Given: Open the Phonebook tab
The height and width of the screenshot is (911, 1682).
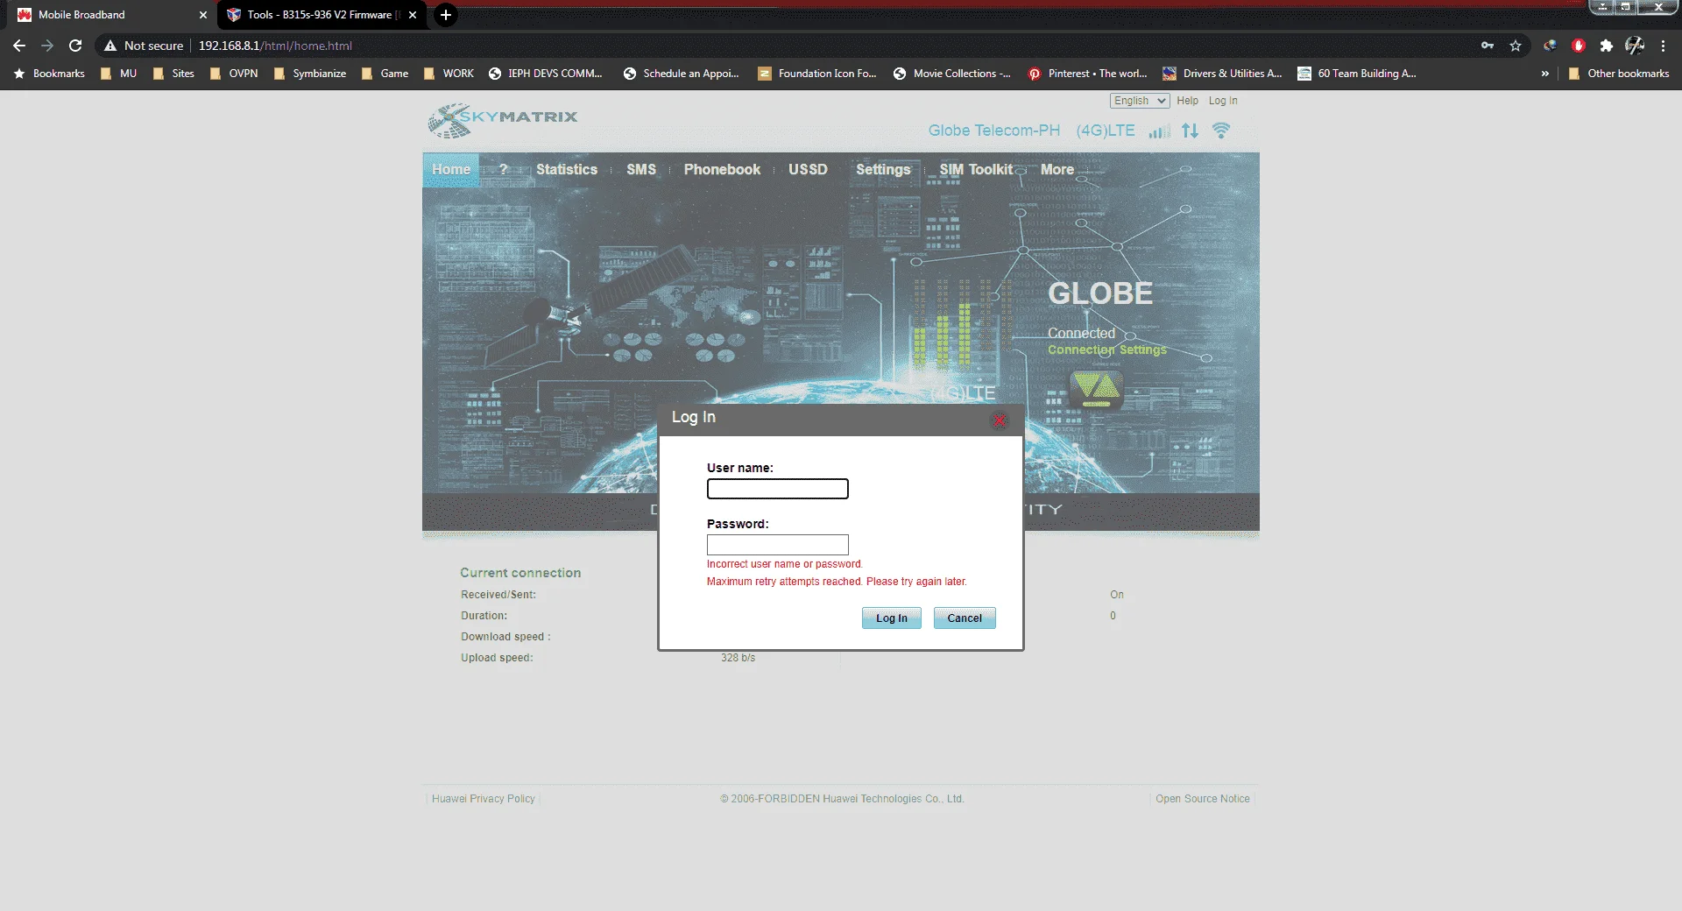Looking at the screenshot, I should pyautogui.click(x=722, y=170).
